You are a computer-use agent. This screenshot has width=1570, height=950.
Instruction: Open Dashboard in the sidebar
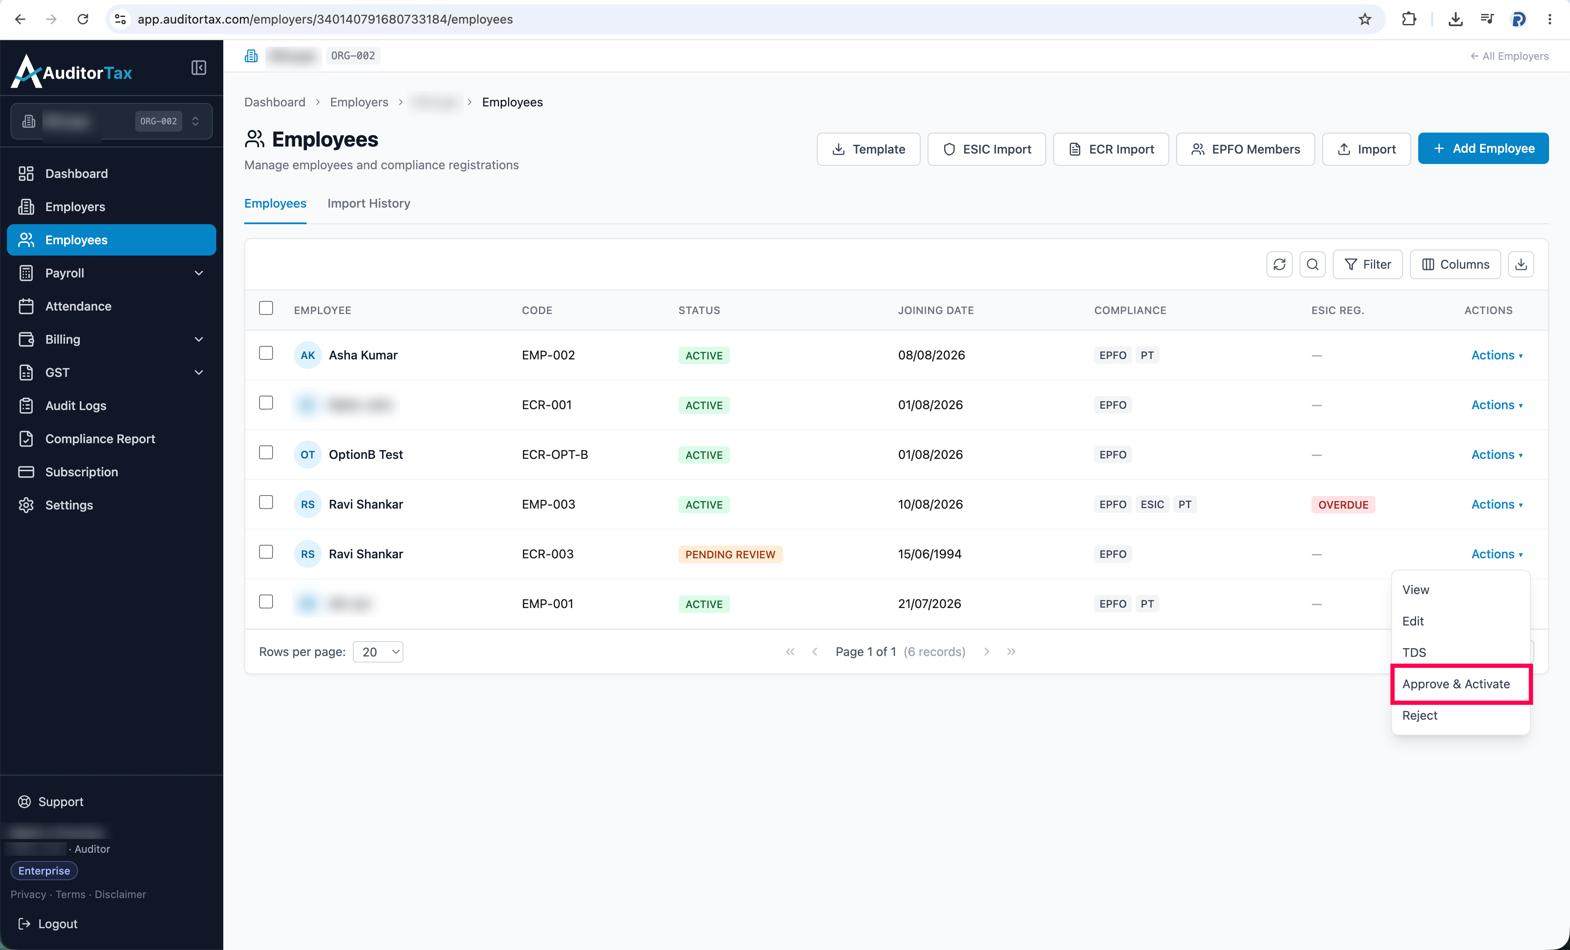[112, 173]
